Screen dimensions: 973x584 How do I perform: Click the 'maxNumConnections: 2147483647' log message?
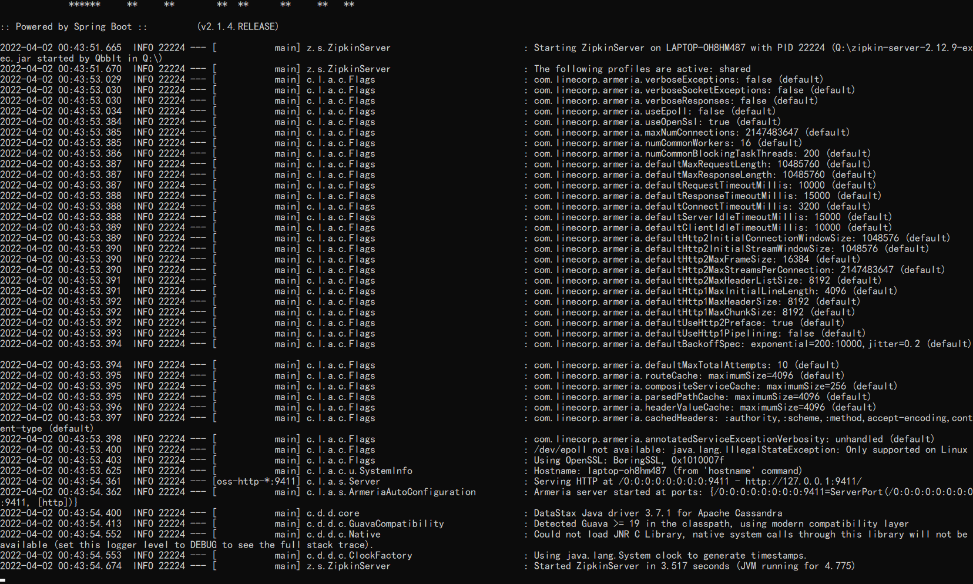point(692,132)
